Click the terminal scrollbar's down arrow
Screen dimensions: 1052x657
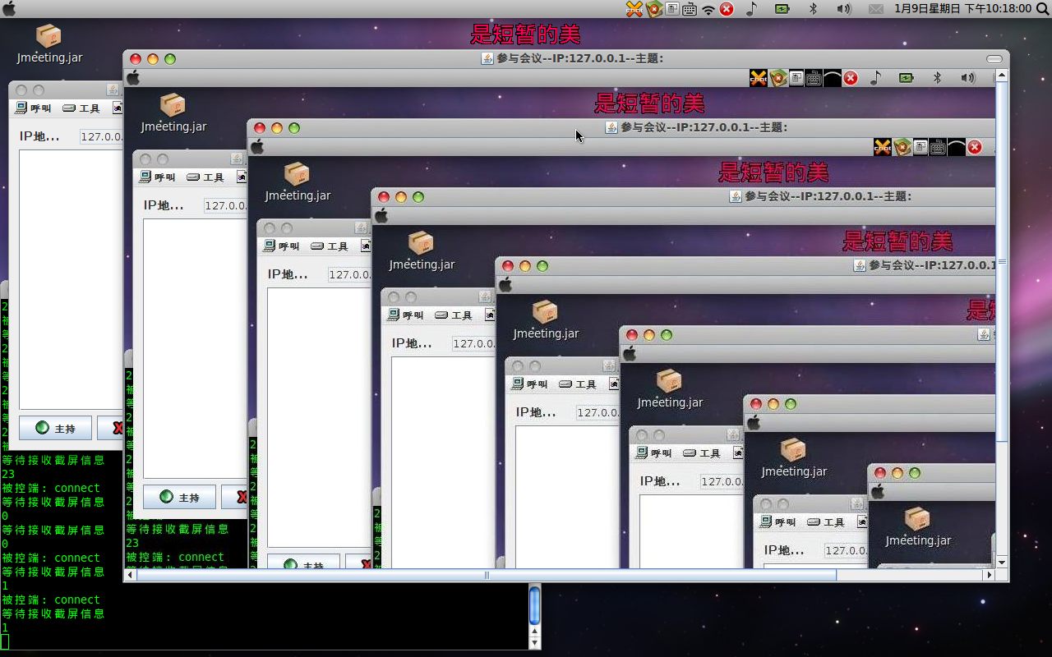pos(534,644)
